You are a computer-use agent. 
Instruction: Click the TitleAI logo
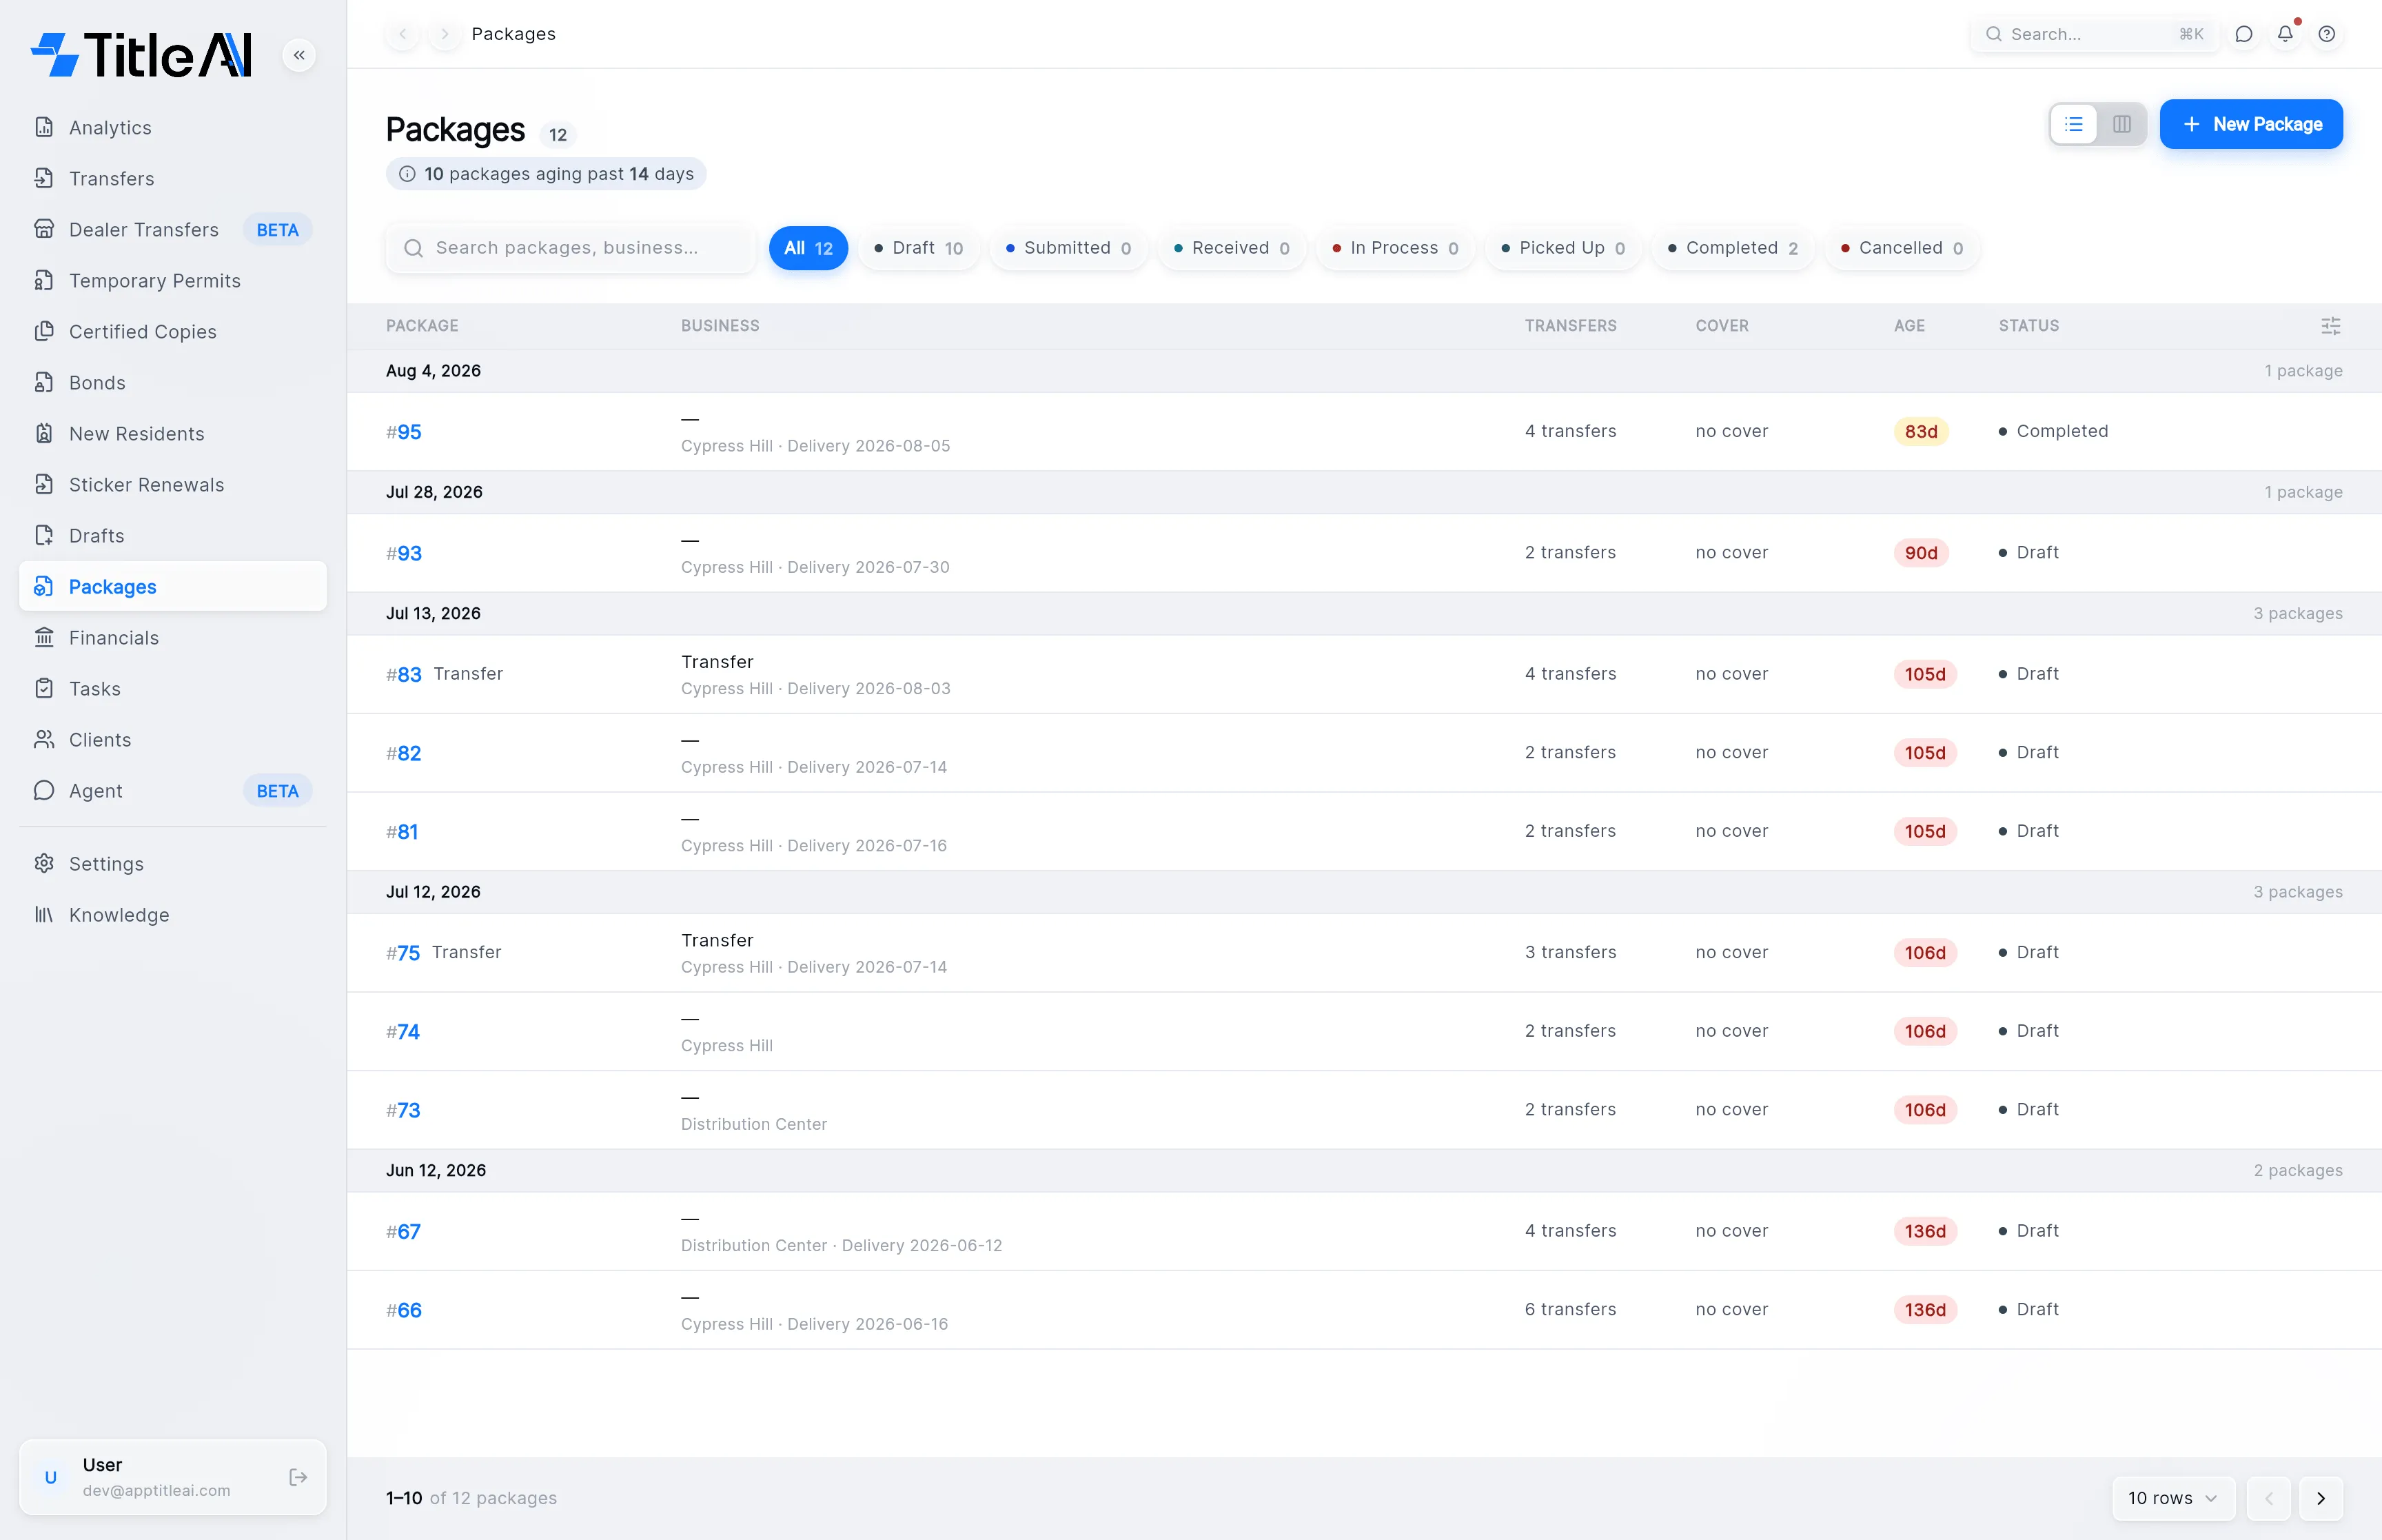[142, 55]
